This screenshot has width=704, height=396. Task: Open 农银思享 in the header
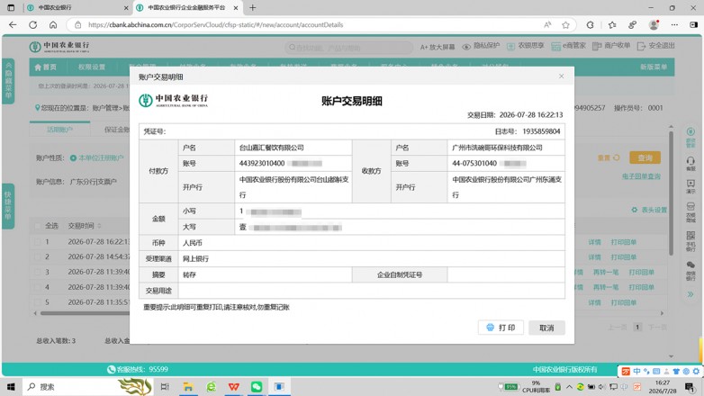pyautogui.click(x=526, y=46)
